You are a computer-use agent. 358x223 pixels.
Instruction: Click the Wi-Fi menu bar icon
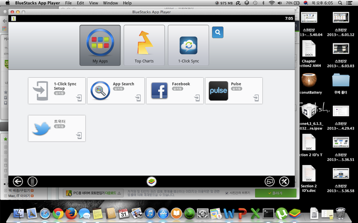click(x=271, y=3)
